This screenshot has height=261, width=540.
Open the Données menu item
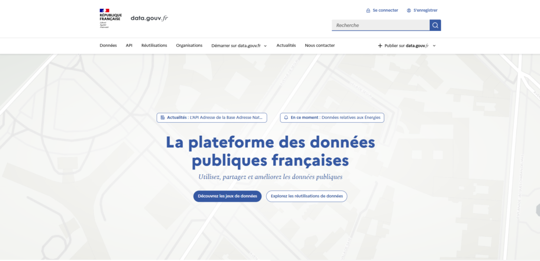tap(108, 45)
